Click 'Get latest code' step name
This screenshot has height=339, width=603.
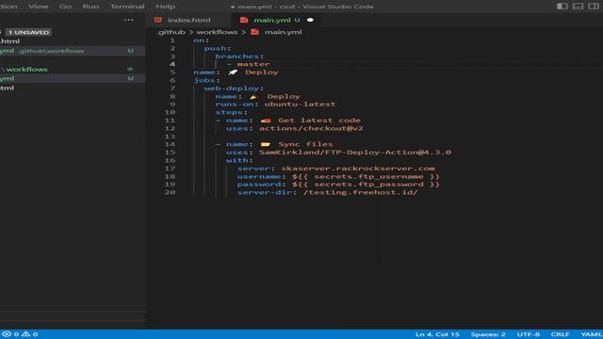click(x=319, y=121)
